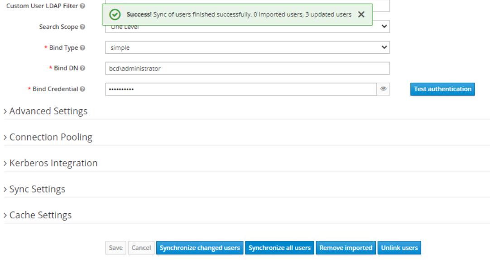490x263 pixels.
Task: Click the green success checkmark icon
Action: pyautogui.click(x=115, y=14)
